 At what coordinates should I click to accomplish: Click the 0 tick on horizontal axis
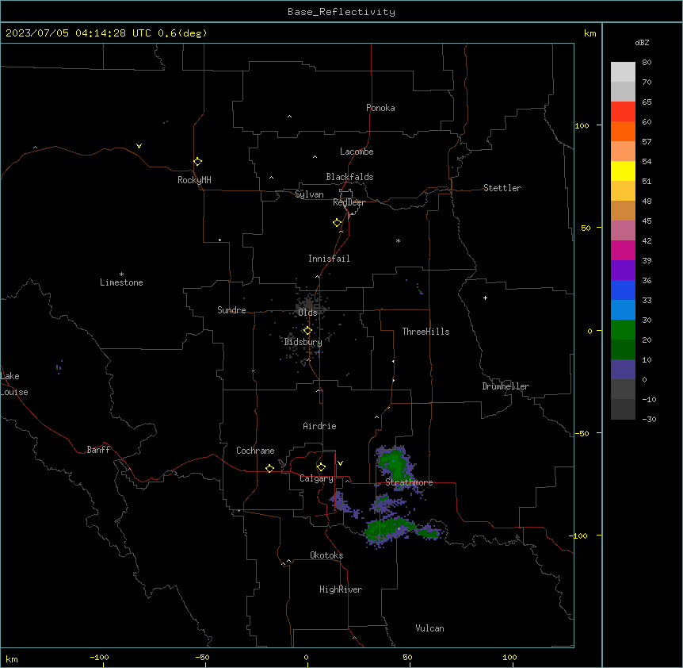coord(306,657)
